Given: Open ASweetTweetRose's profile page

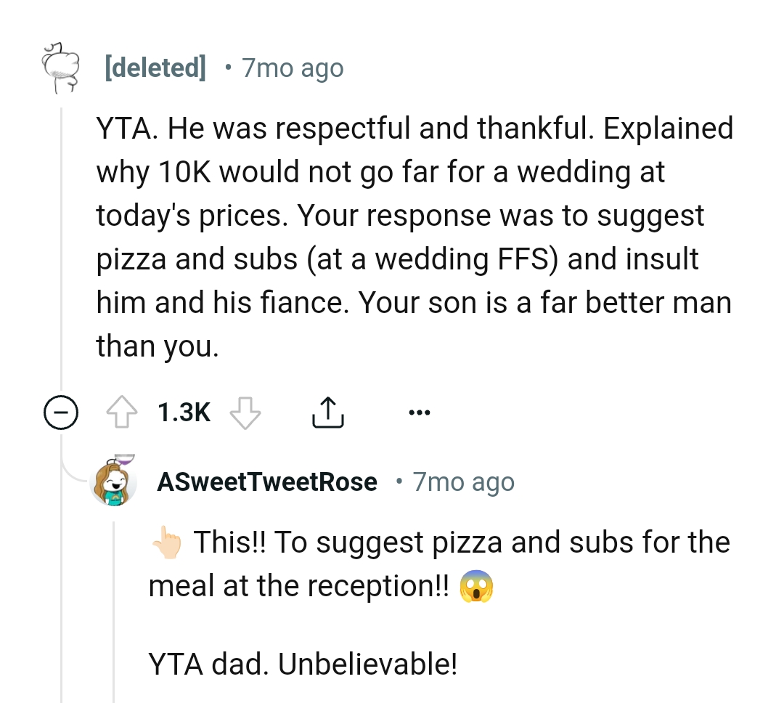Looking at the screenshot, I should (x=267, y=481).
